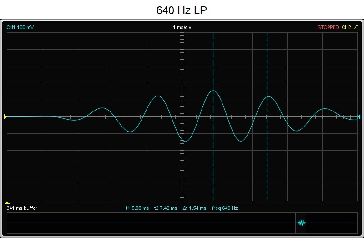
Task: Click the STOPPED status indicator
Action: pos(328,27)
